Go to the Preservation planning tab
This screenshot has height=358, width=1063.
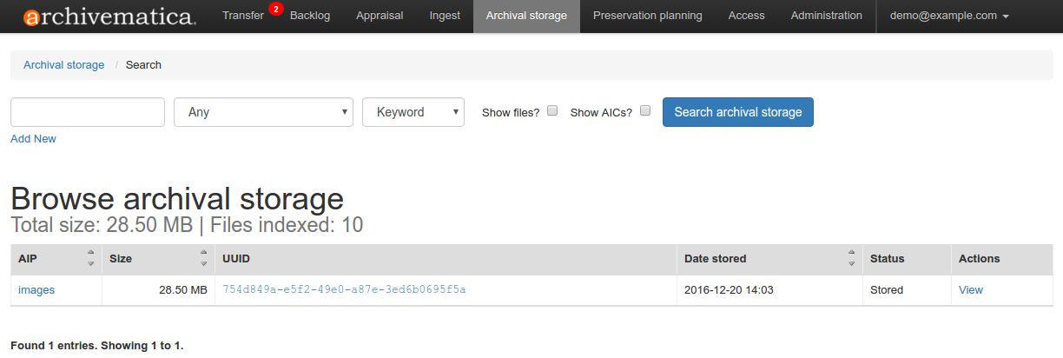point(647,16)
